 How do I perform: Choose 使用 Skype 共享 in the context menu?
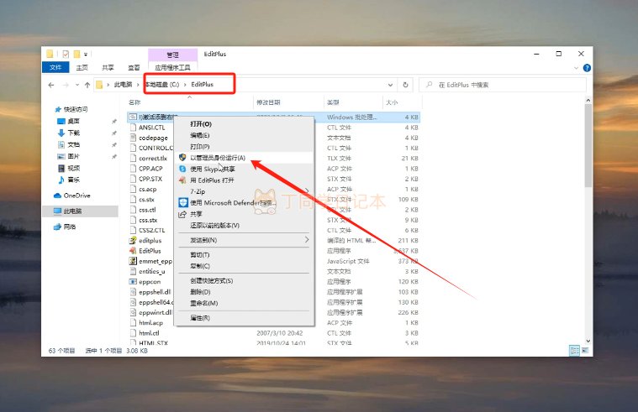pyautogui.click(x=244, y=169)
